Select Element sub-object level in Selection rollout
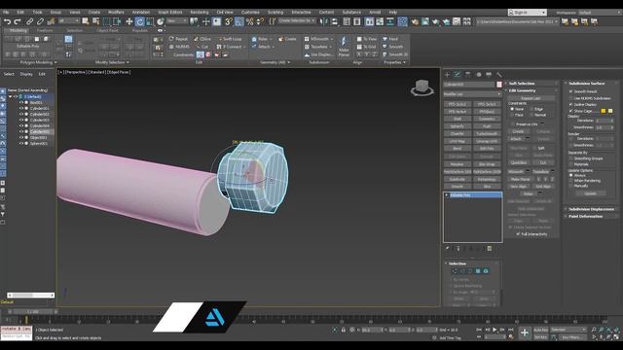 (486, 271)
